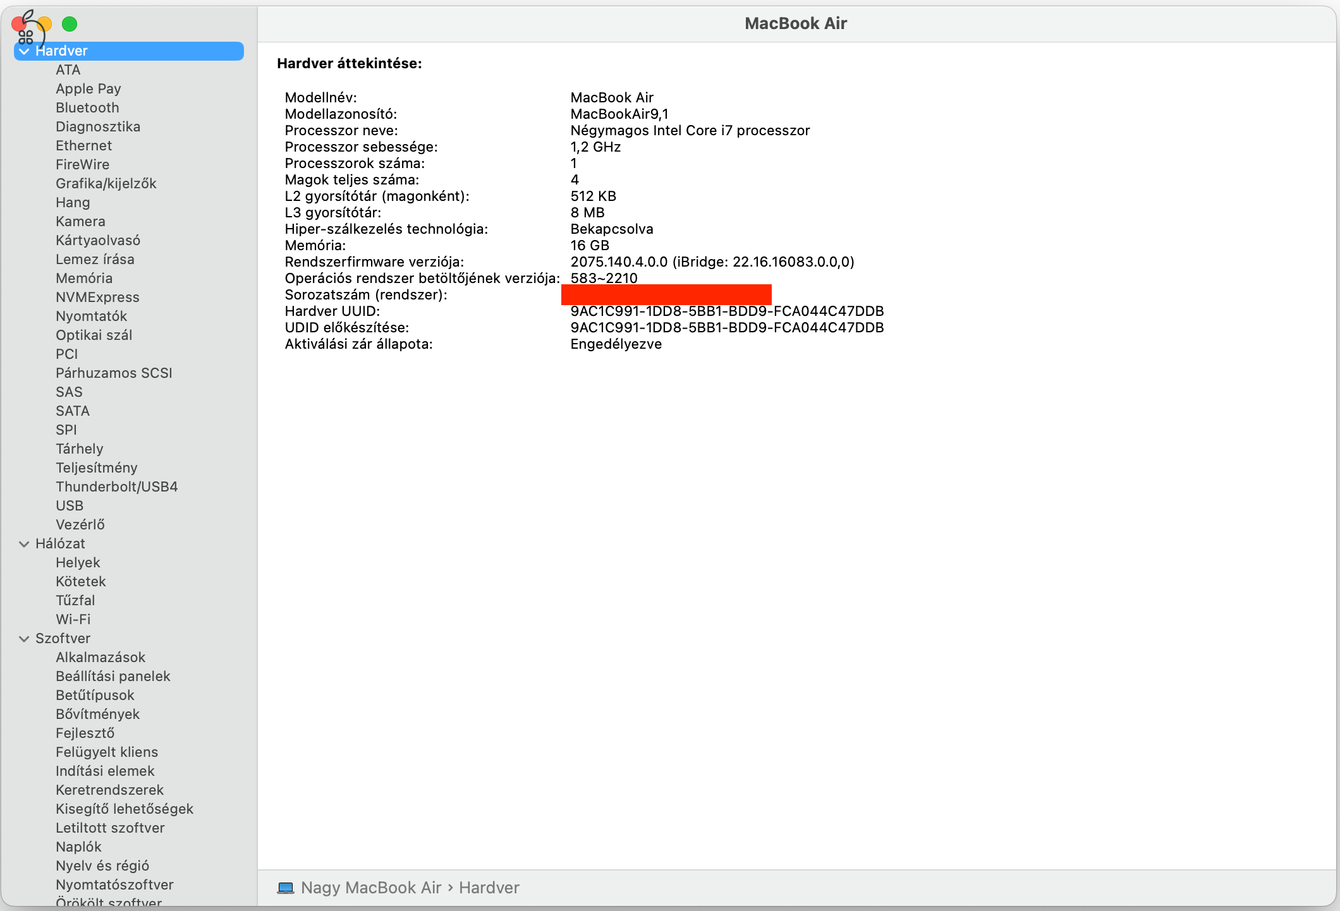Open the Betűtípusok entry
Screen dimensions: 1340x911
click(x=95, y=696)
